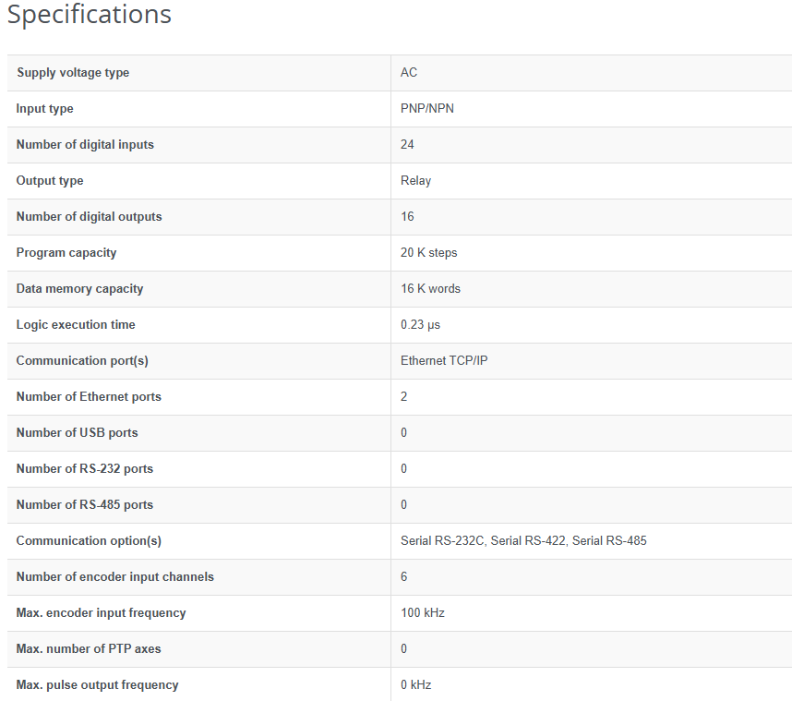This screenshot has width=792, height=701.
Task: Select the Number of Ethernet ports label
Action: (89, 397)
